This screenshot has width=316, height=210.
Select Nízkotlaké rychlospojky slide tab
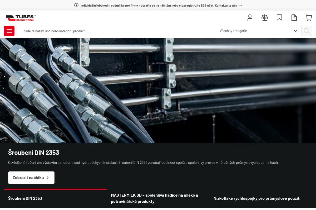click(x=261, y=198)
